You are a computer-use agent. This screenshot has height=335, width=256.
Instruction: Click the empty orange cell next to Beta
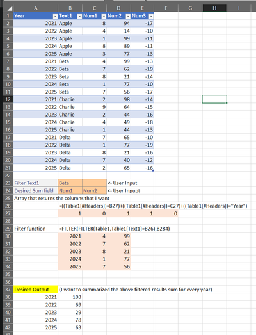point(94,183)
